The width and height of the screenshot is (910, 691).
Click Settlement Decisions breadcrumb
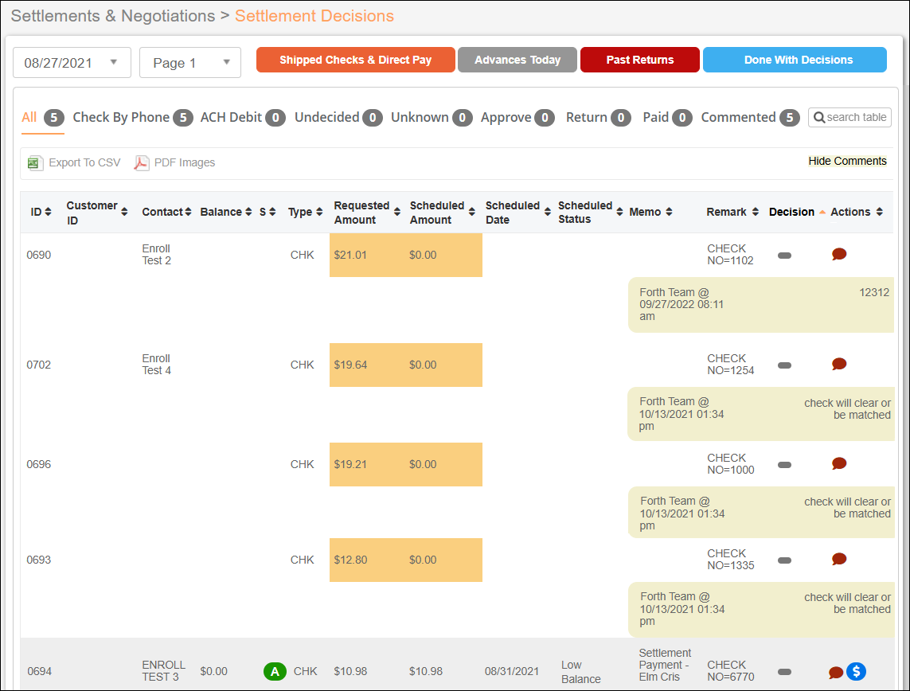click(314, 16)
